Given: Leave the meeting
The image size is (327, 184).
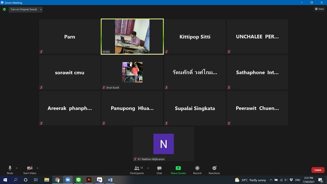Looking at the screenshot, I should (x=318, y=170).
